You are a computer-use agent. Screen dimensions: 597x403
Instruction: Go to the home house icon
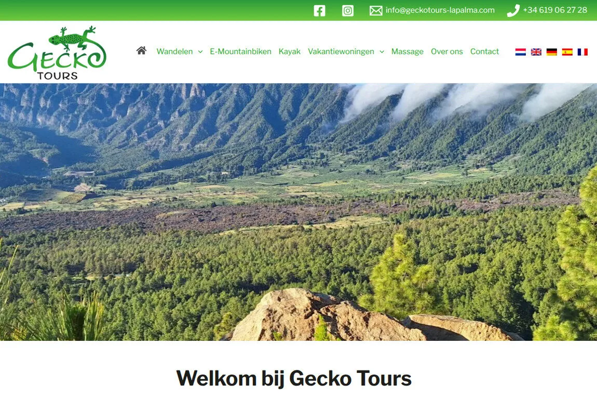point(141,51)
